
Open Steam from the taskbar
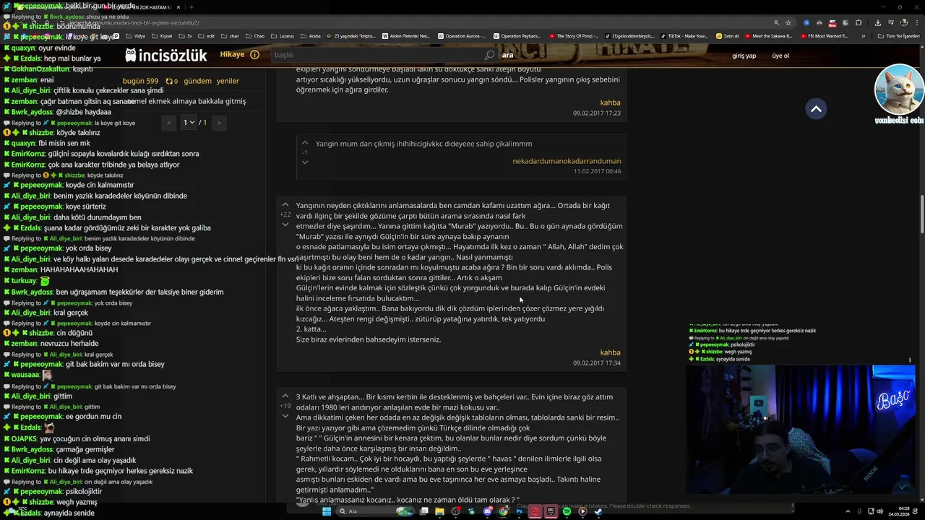click(x=598, y=511)
